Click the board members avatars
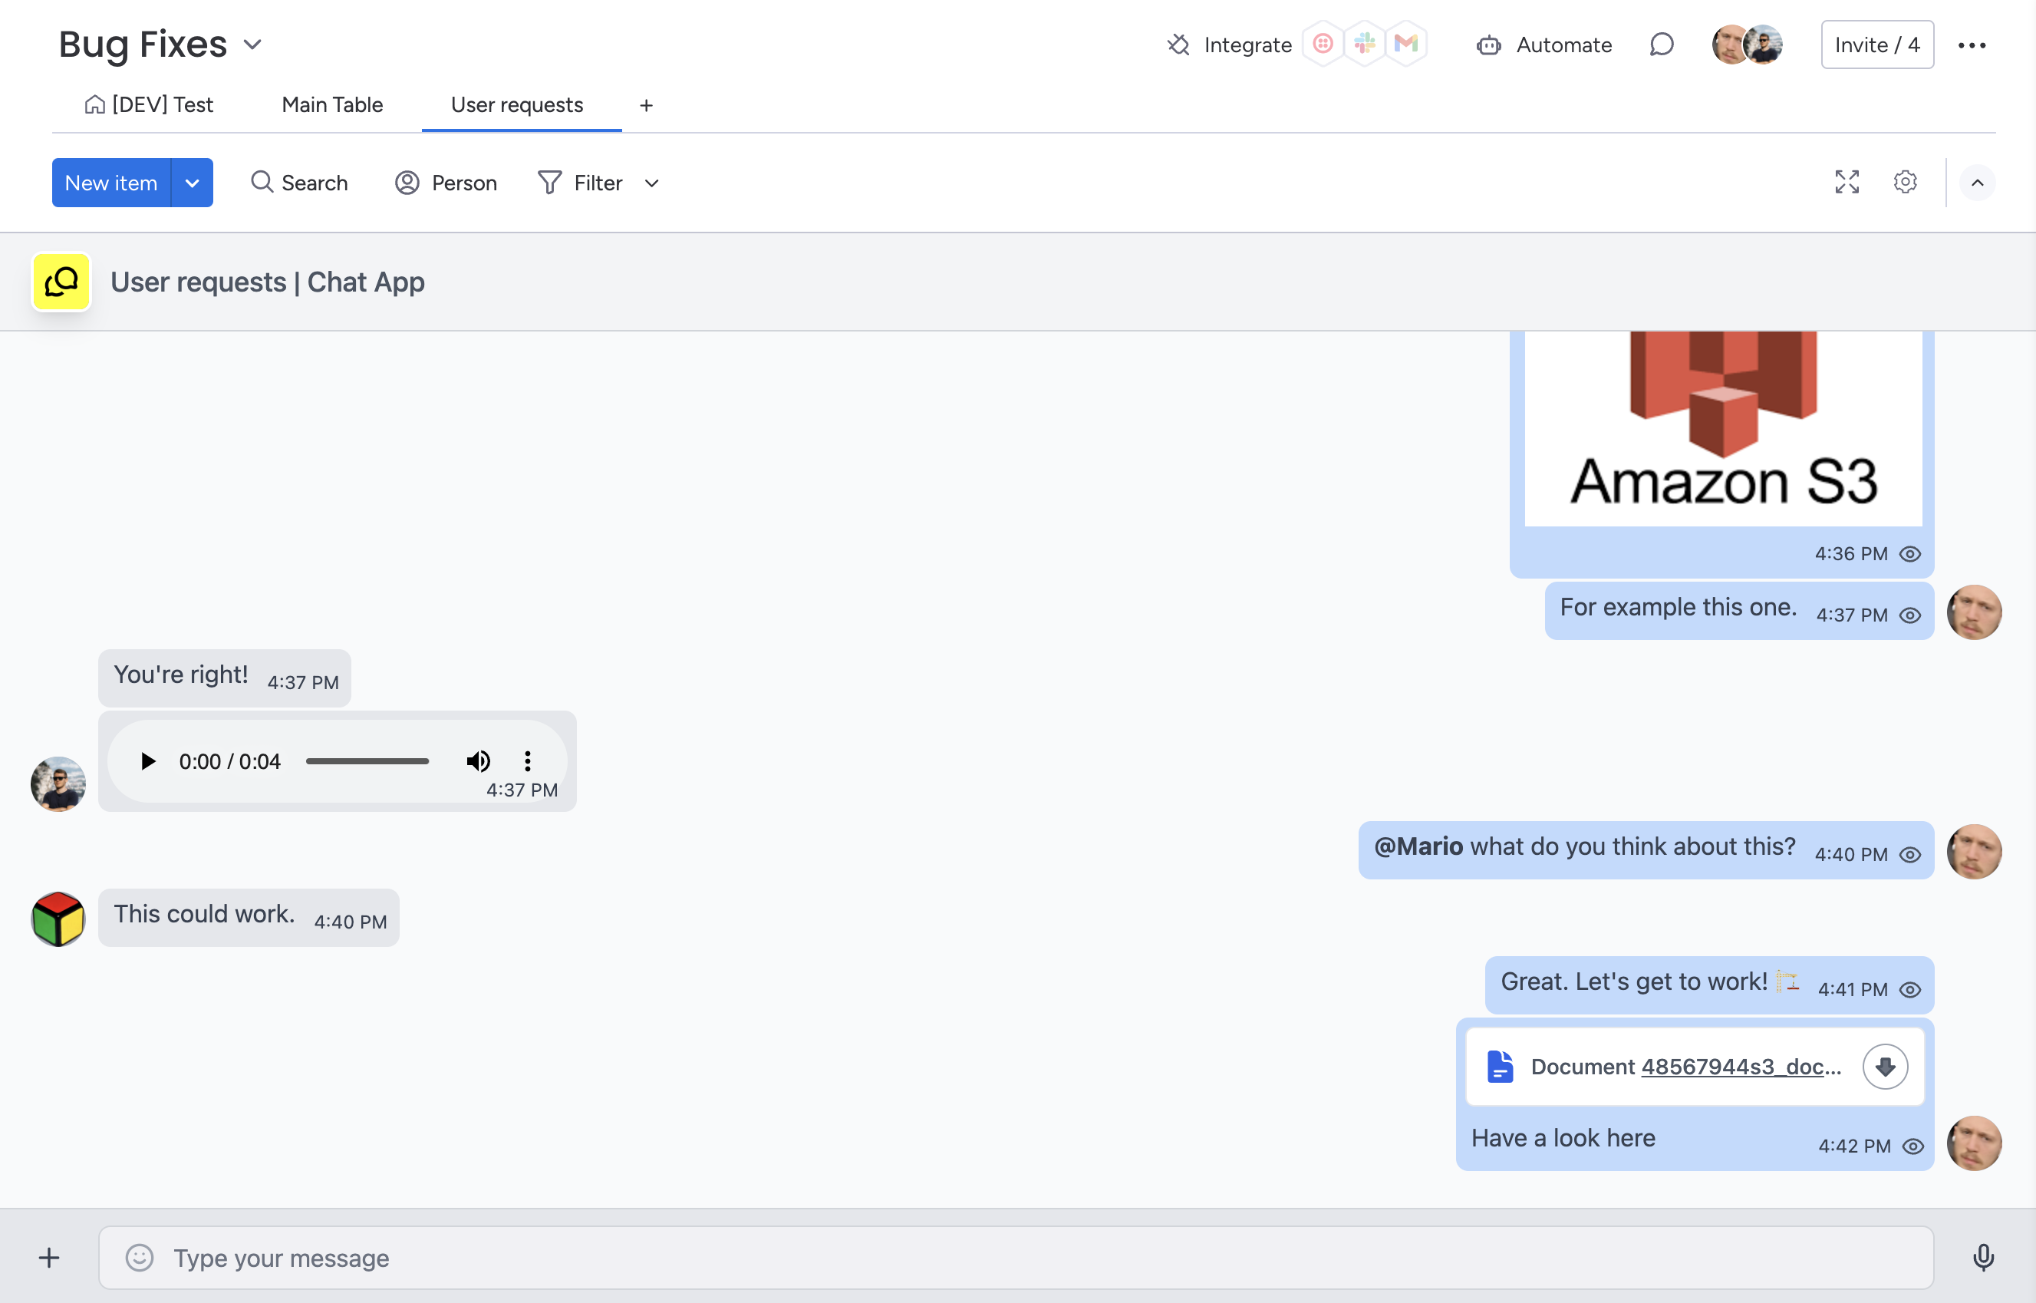Screen dimensions: 2036x1303 click(x=1748, y=45)
